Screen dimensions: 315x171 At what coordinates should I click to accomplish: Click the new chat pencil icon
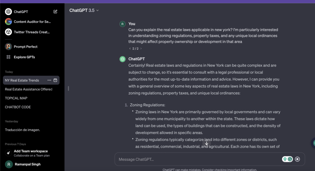(55, 12)
